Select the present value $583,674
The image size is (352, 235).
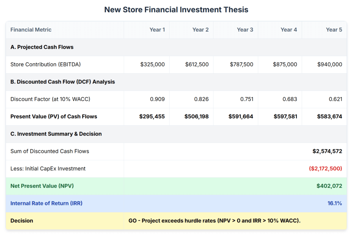click(x=330, y=116)
